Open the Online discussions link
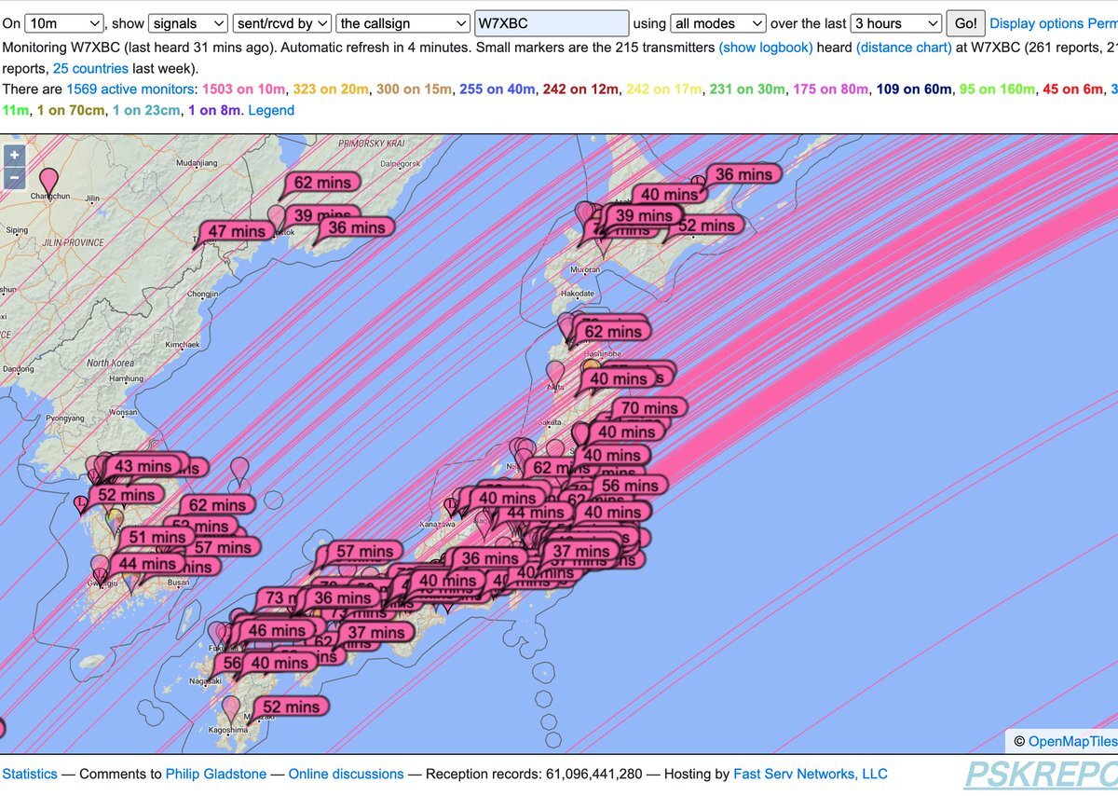This screenshot has height=796, width=1118. (346, 774)
